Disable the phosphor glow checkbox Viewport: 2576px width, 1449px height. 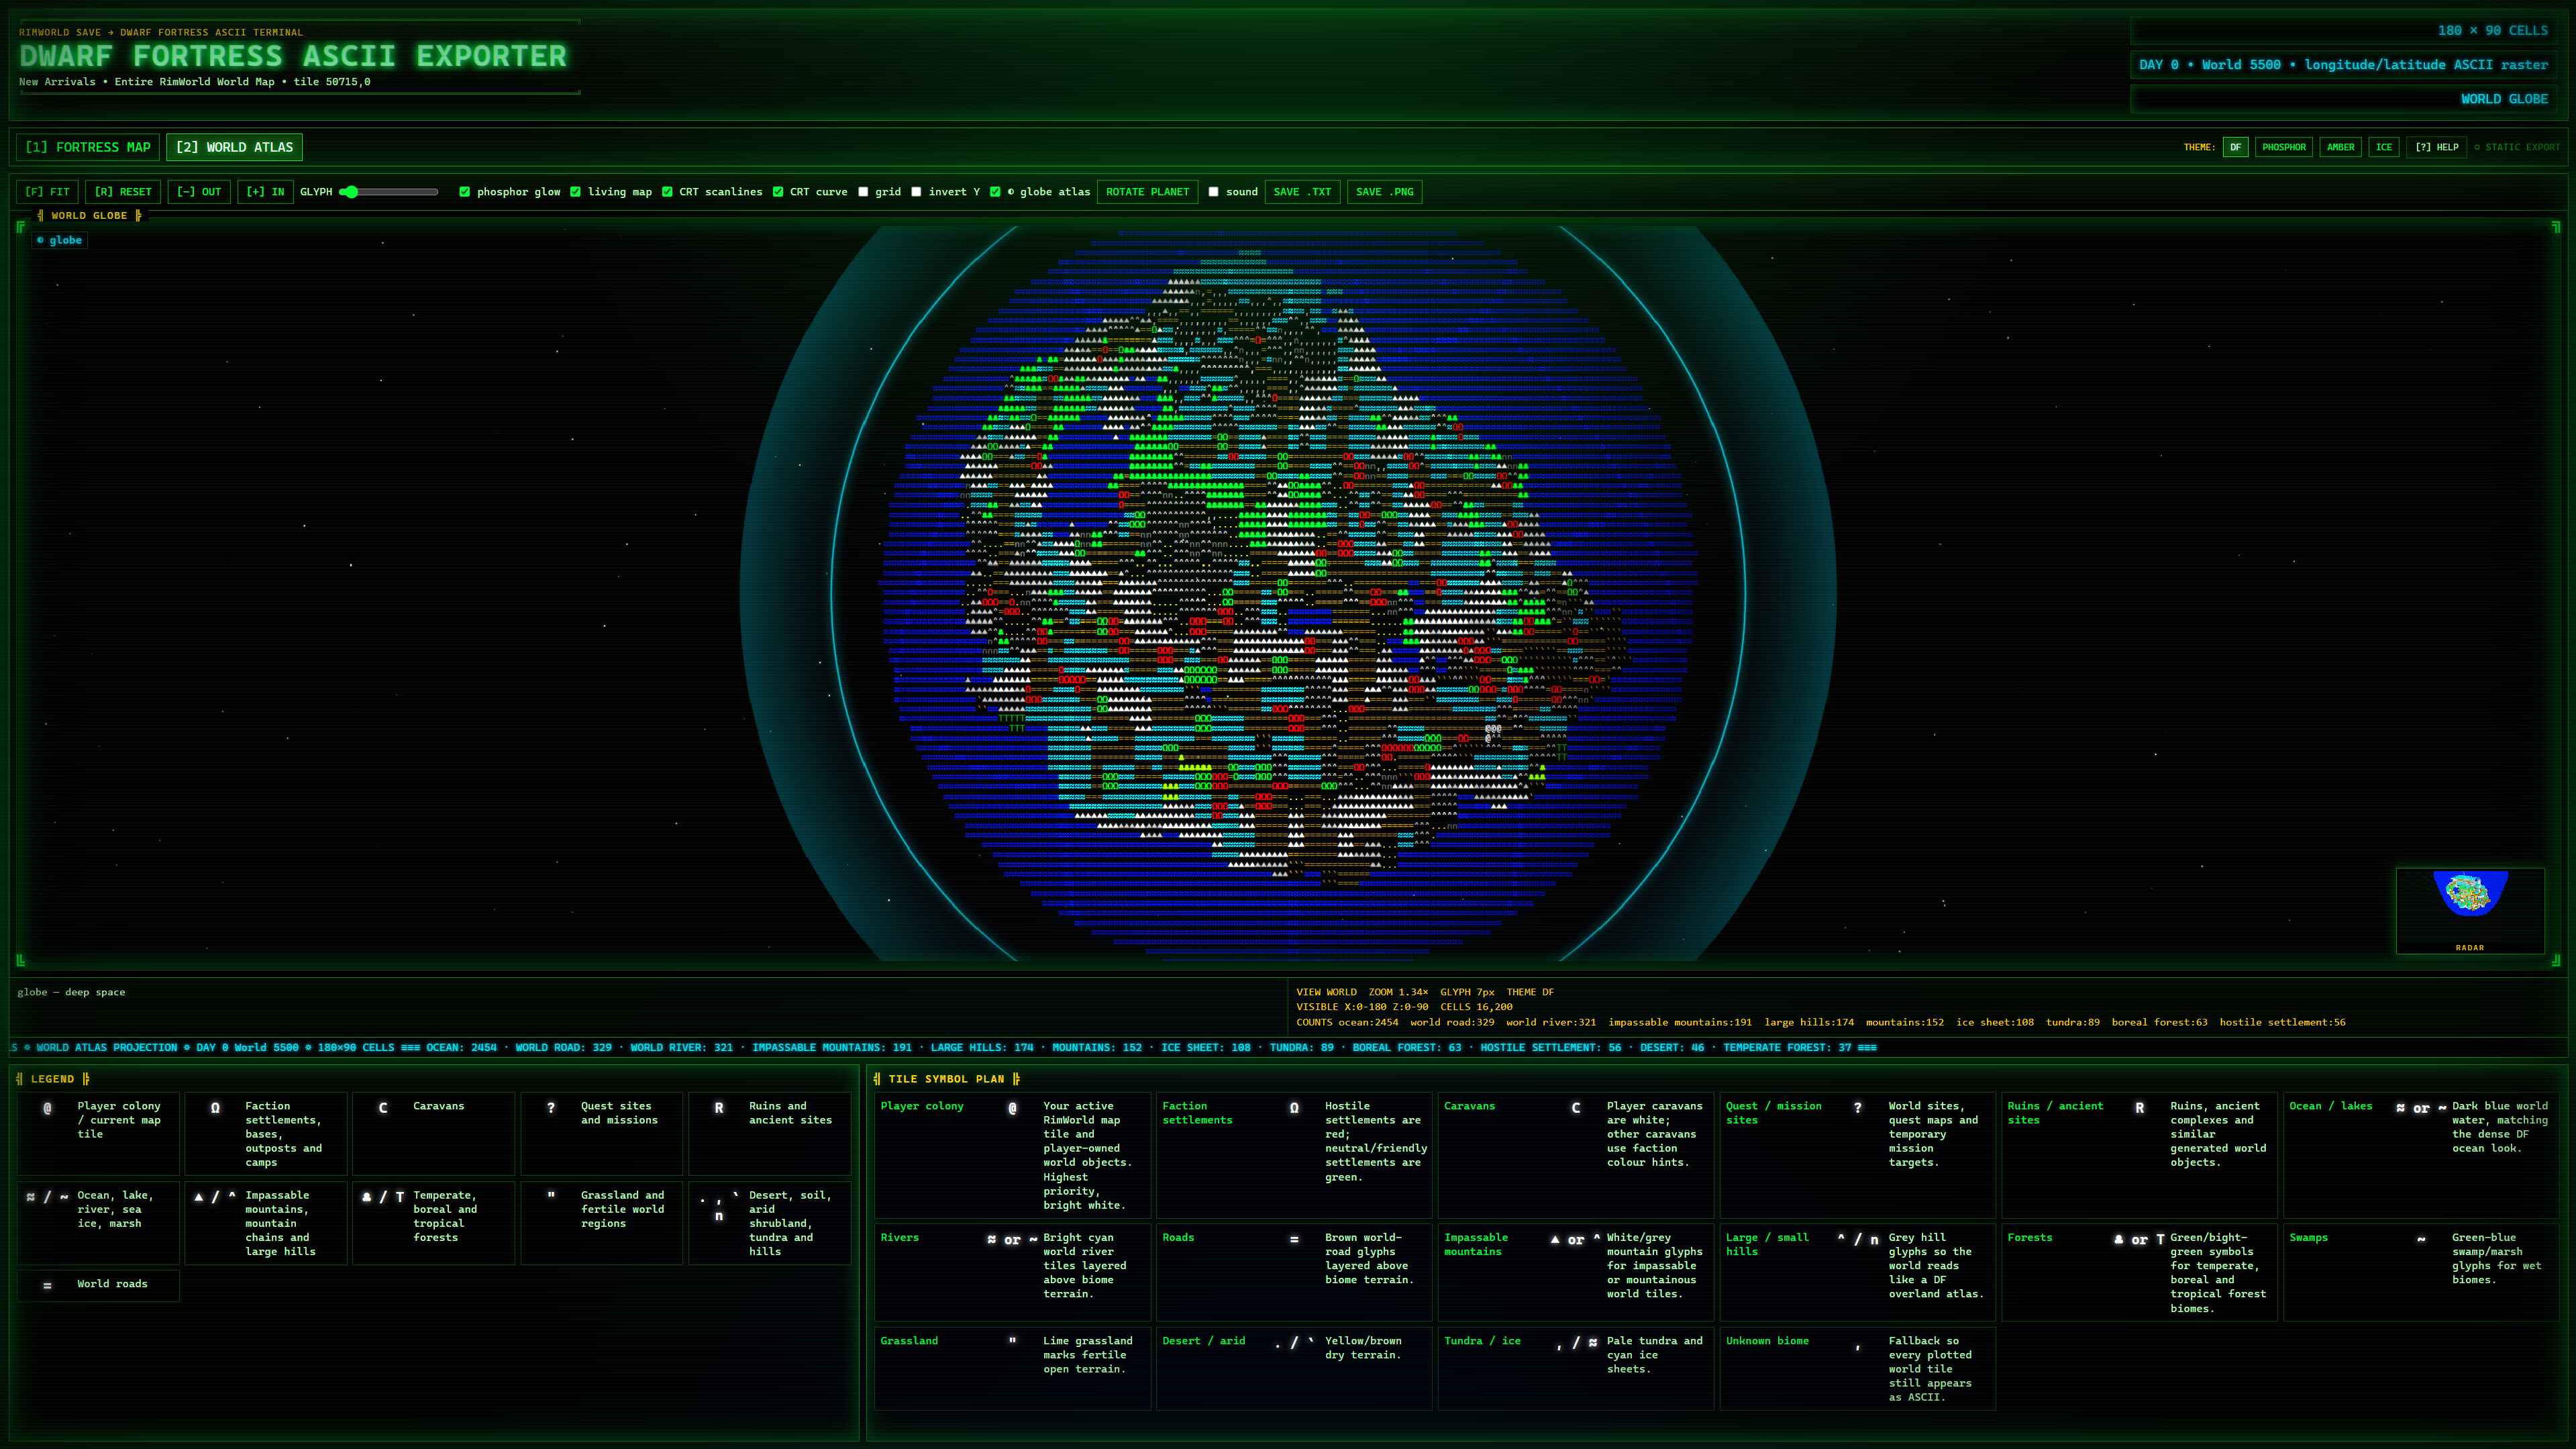click(464, 192)
